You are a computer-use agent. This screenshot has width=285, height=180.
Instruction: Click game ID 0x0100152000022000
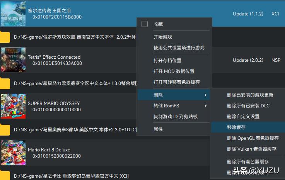[56, 156]
